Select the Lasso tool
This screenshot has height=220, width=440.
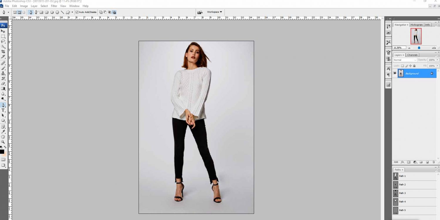pyautogui.click(x=3, y=42)
